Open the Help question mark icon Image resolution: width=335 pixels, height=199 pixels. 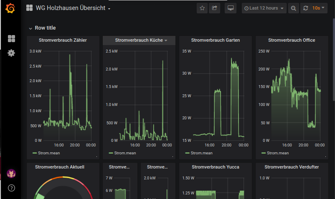(11, 188)
